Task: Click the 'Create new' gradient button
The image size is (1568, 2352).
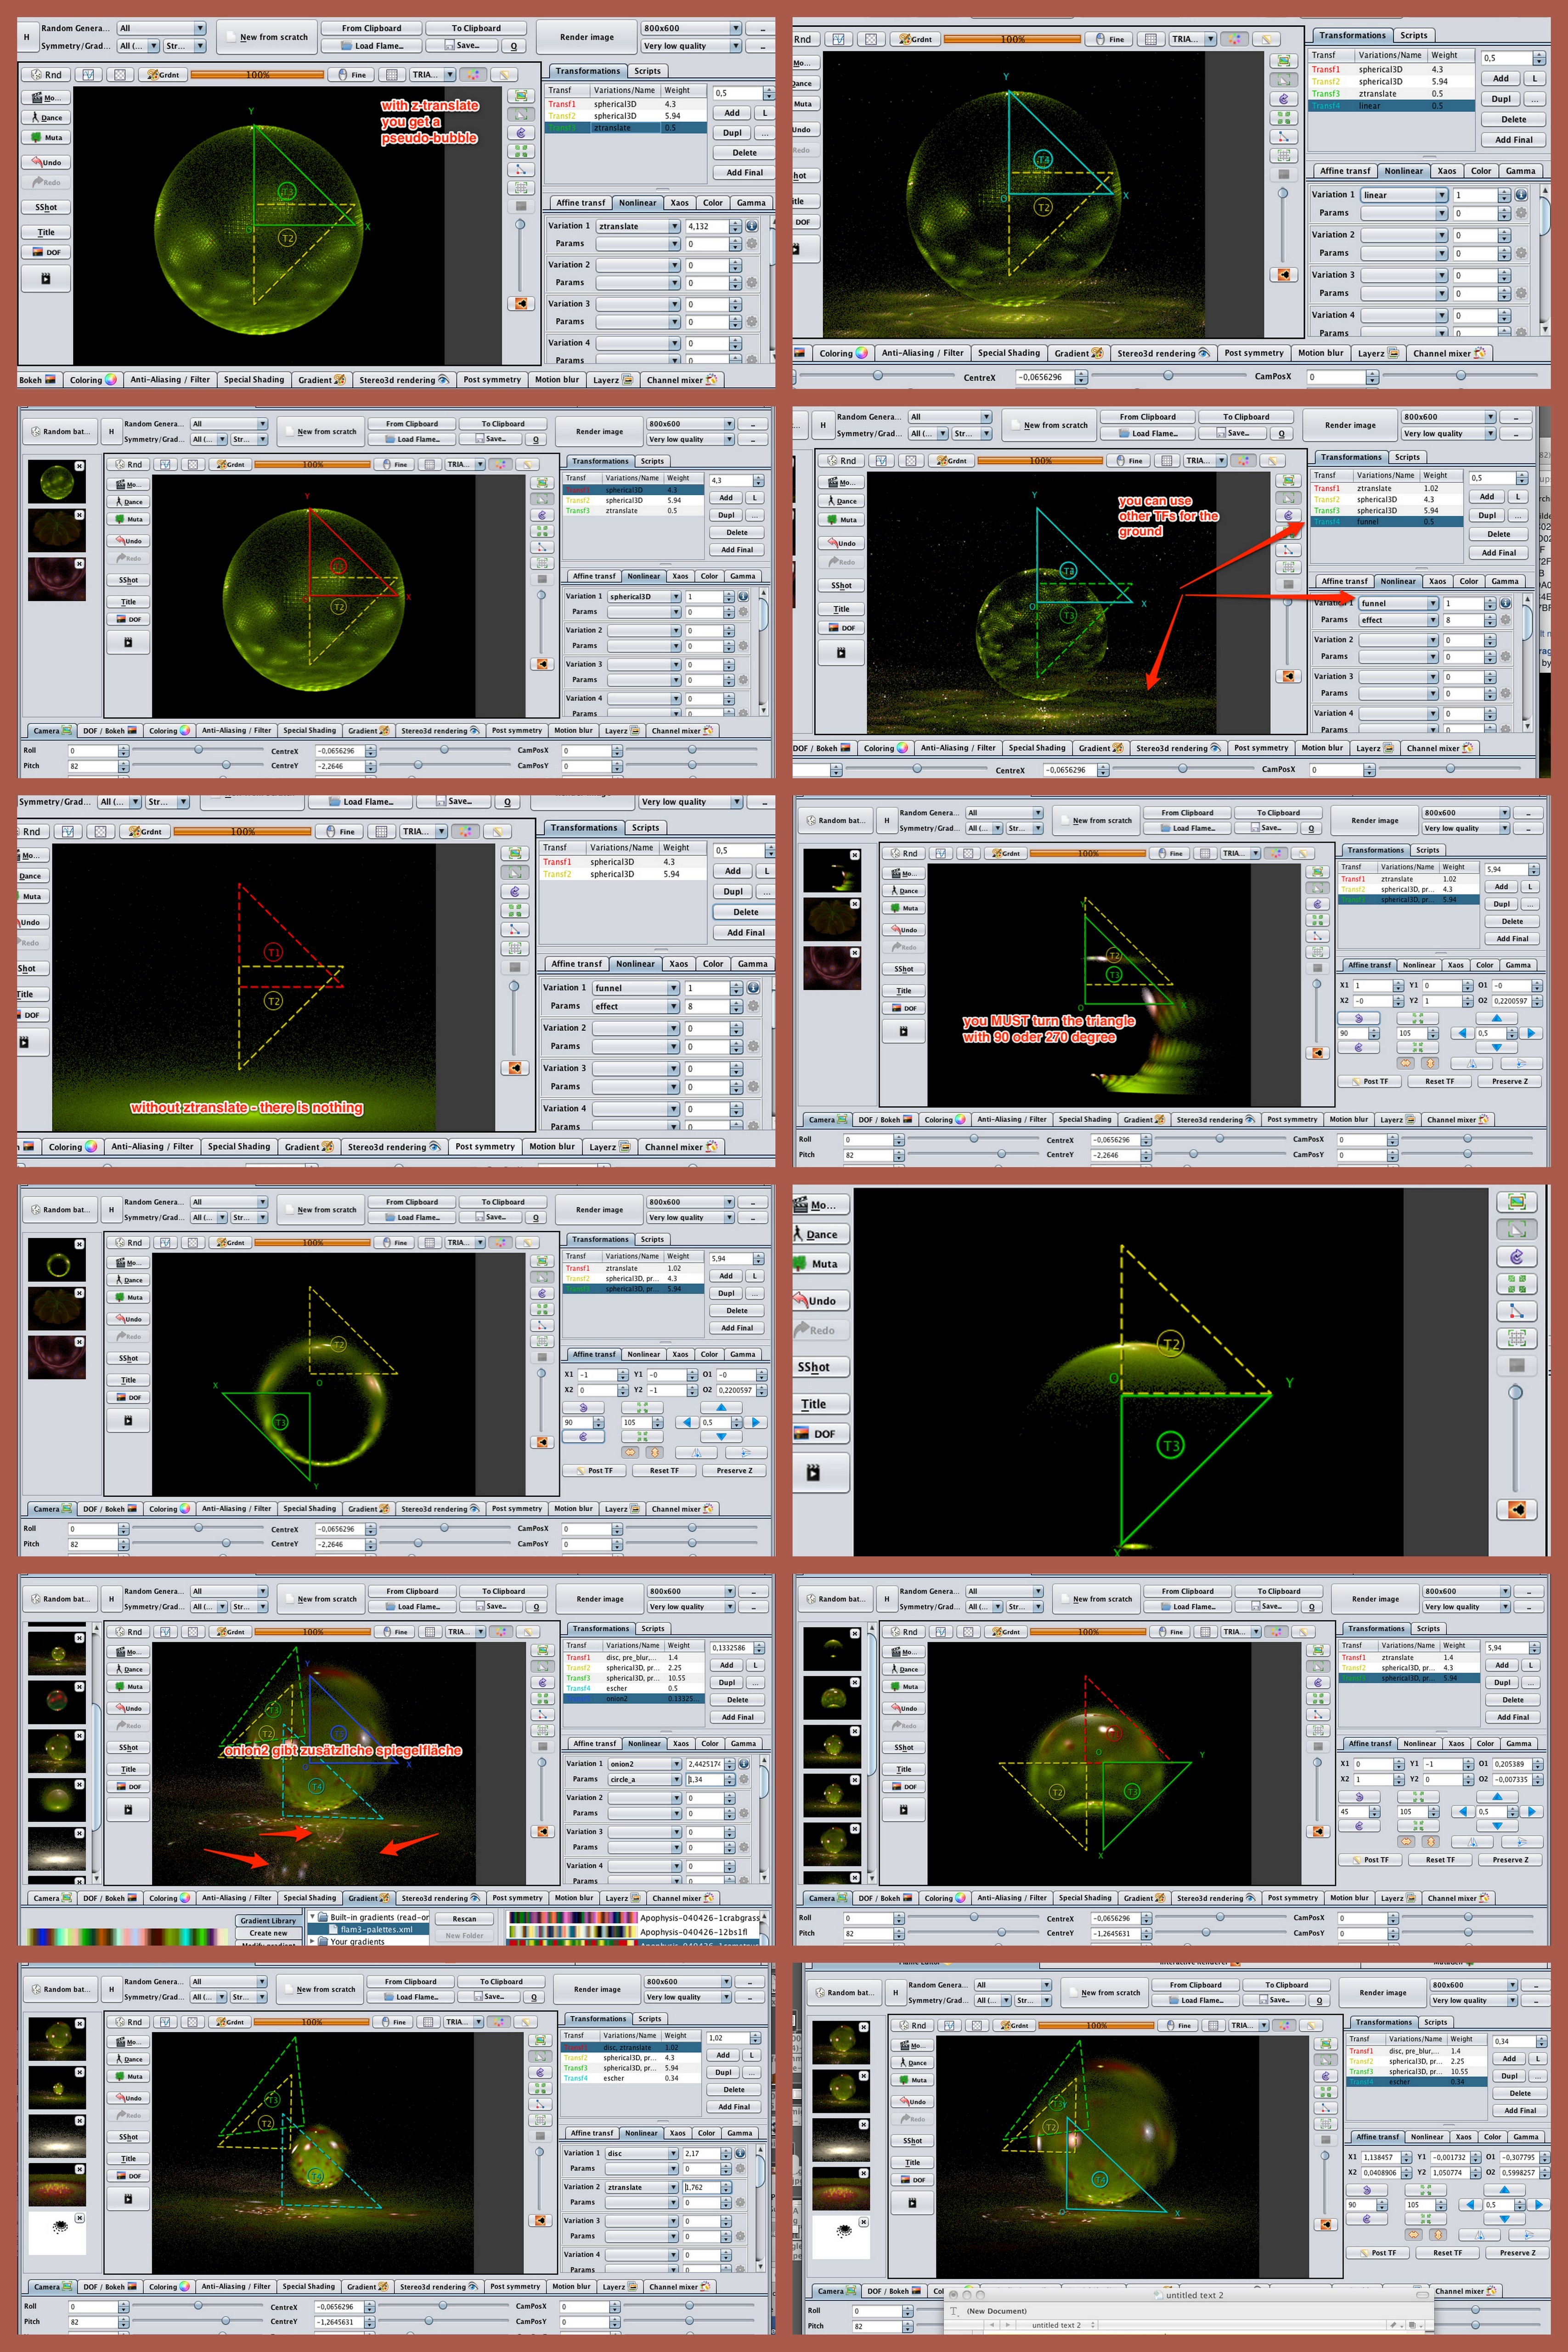Action: point(268,1933)
